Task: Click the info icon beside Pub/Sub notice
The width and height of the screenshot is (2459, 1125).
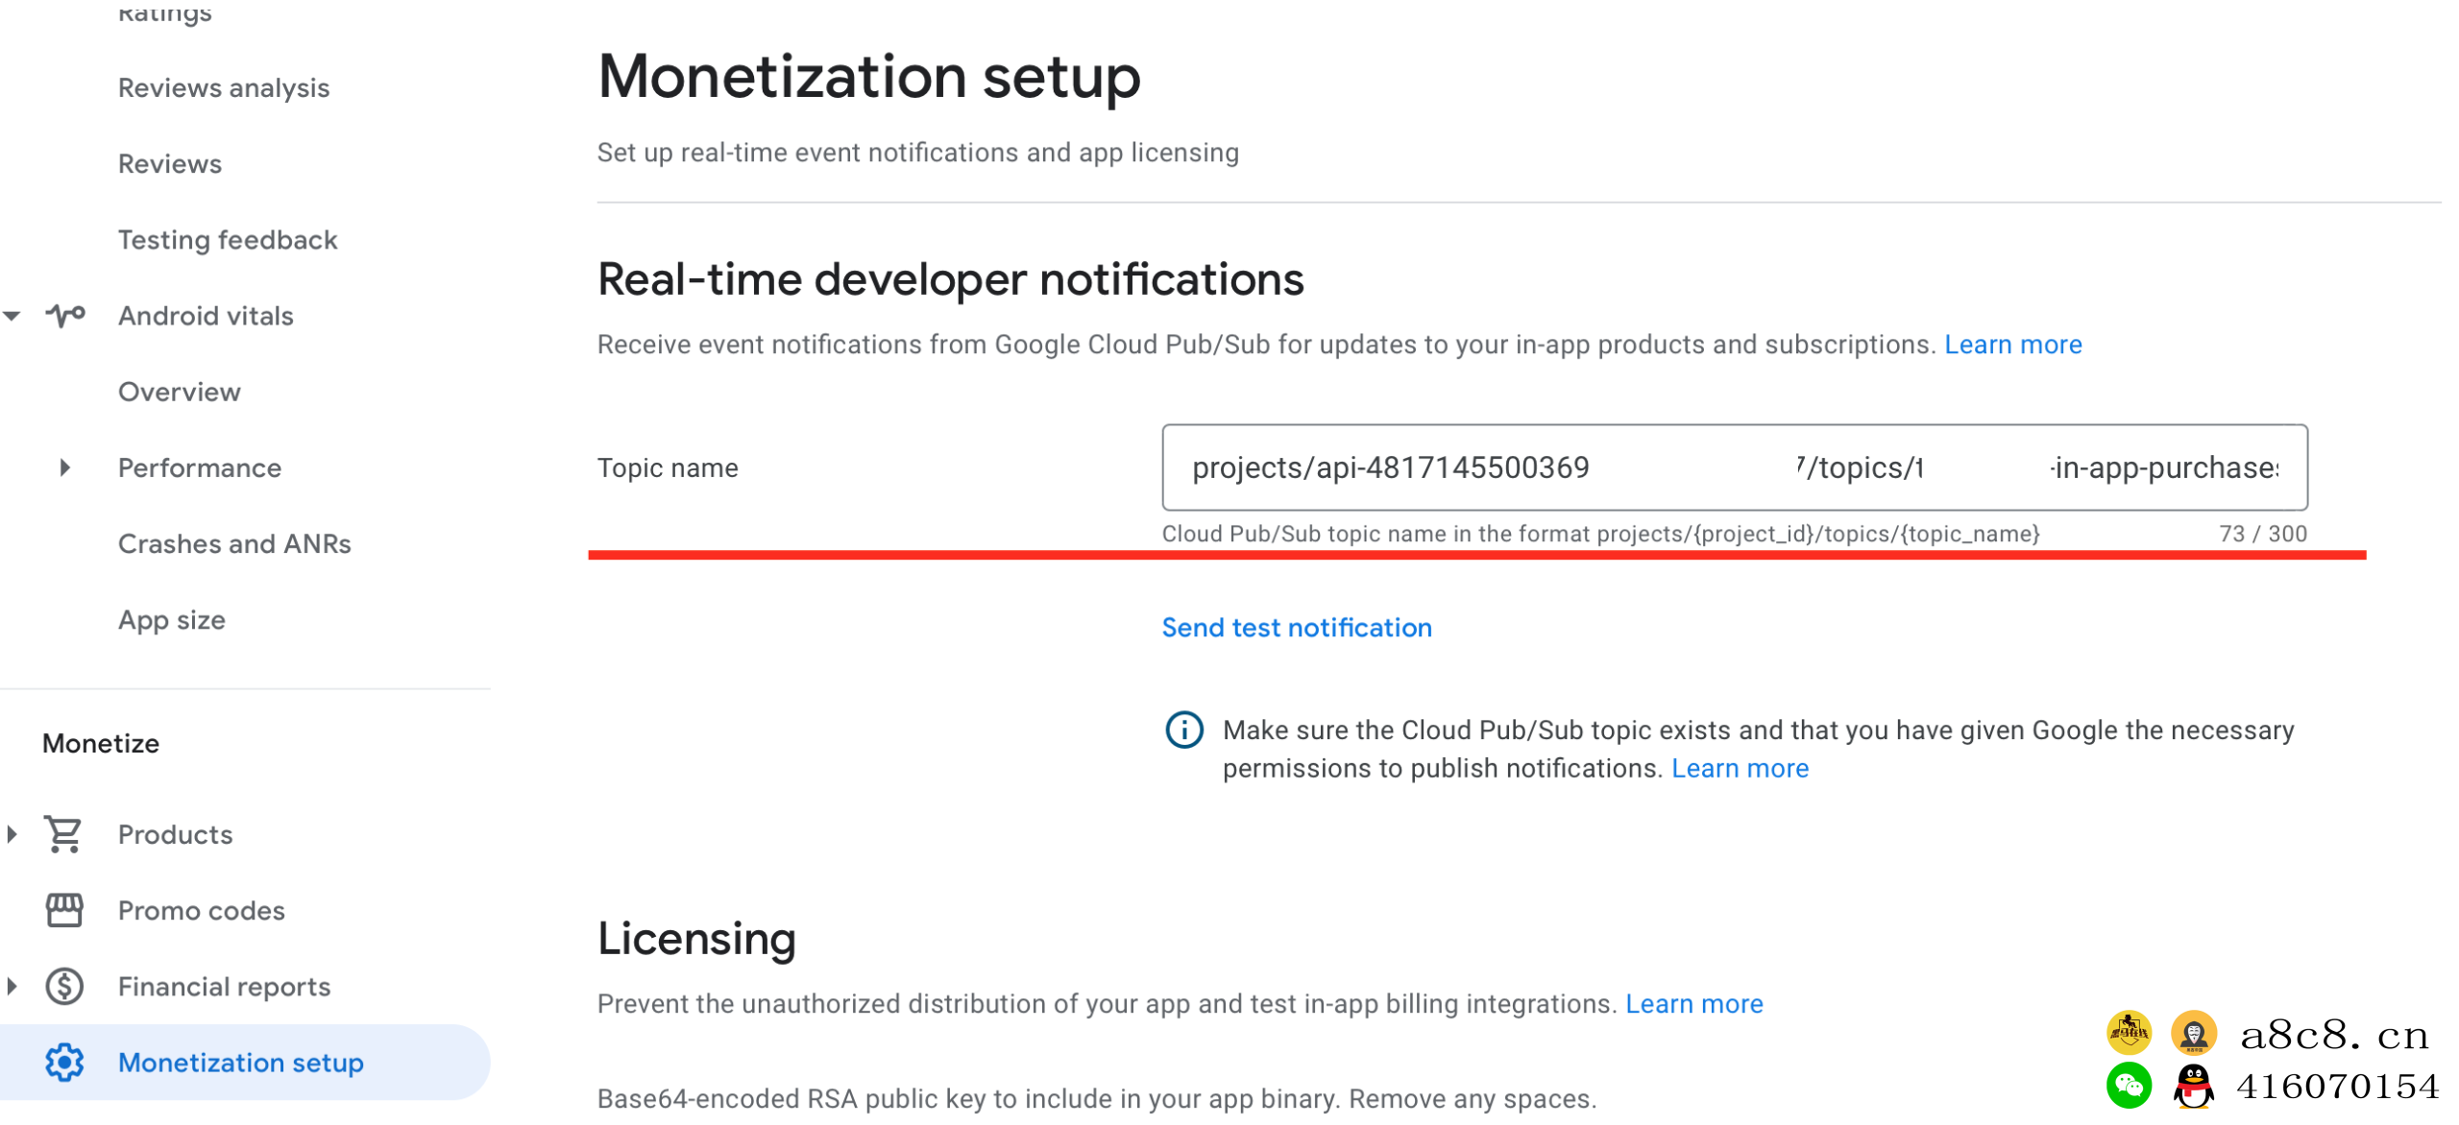Action: [x=1183, y=730]
